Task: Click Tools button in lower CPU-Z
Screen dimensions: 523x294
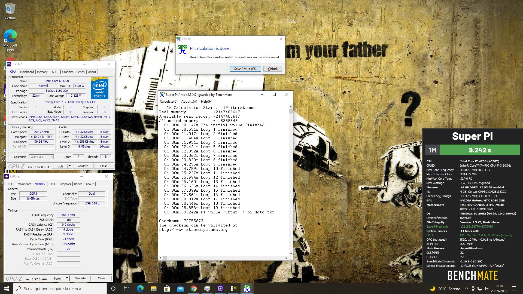Action: (x=57, y=278)
